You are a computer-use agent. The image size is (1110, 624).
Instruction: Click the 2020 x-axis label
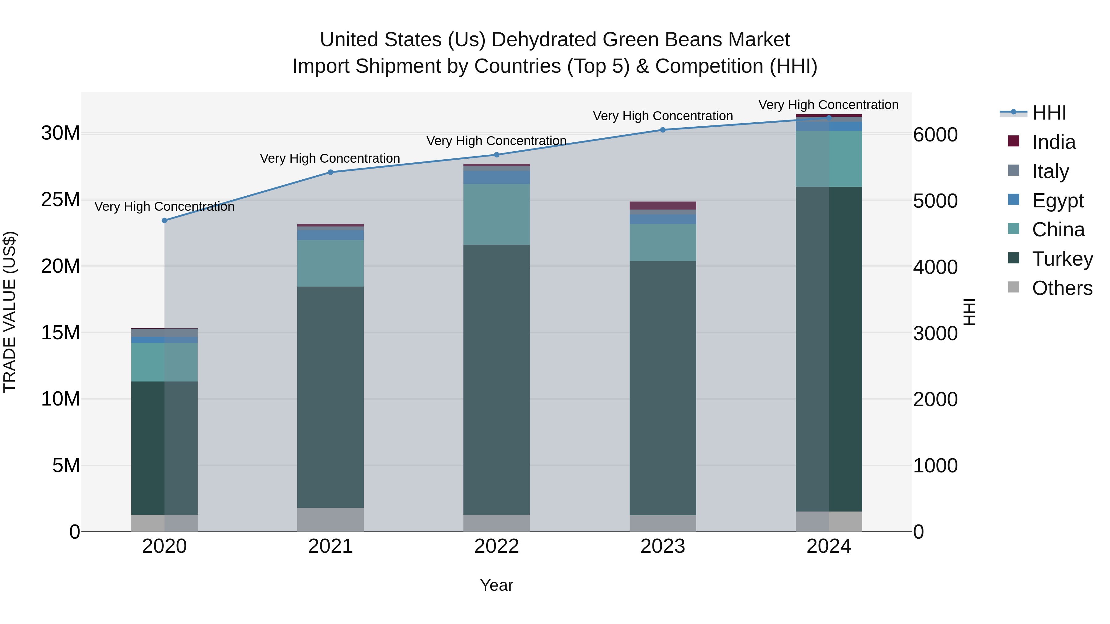[x=164, y=546]
